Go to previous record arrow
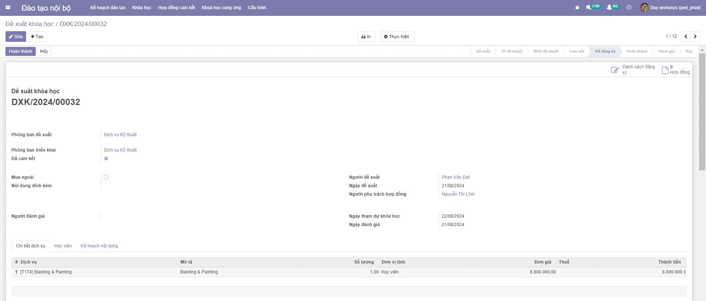 click(686, 36)
